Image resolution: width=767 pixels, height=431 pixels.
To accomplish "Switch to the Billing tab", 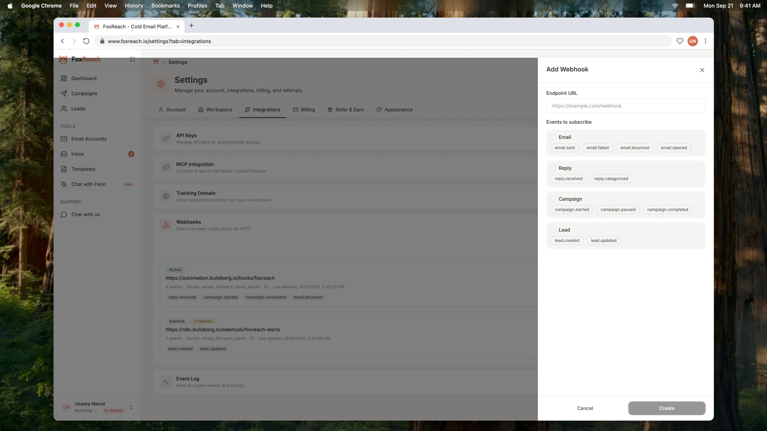I will point(304,110).
